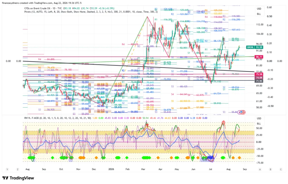Click the L92.74 low value
The width and height of the screenshot is (288, 184).
tap(85, 8)
